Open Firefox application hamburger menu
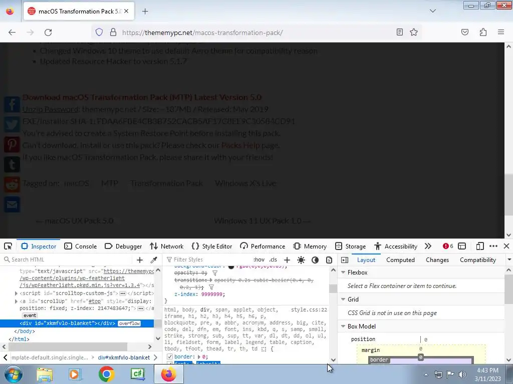Image resolution: width=513 pixels, height=384 pixels. pyautogui.click(x=501, y=32)
